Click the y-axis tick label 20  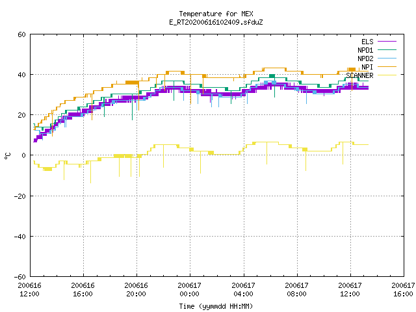[21, 115]
